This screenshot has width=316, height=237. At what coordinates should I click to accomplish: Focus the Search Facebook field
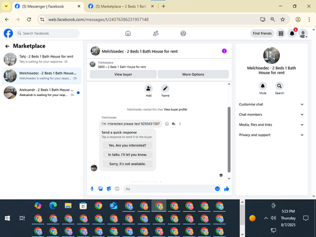tap(47, 33)
